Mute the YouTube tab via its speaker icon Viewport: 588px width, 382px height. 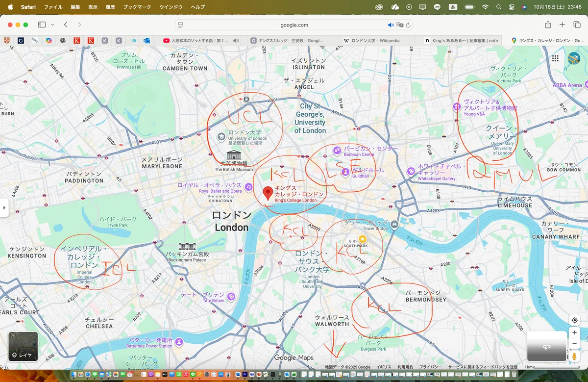(x=236, y=41)
